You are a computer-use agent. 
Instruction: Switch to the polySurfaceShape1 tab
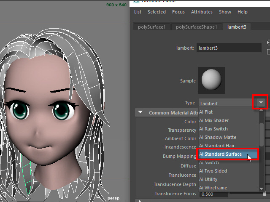197,27
